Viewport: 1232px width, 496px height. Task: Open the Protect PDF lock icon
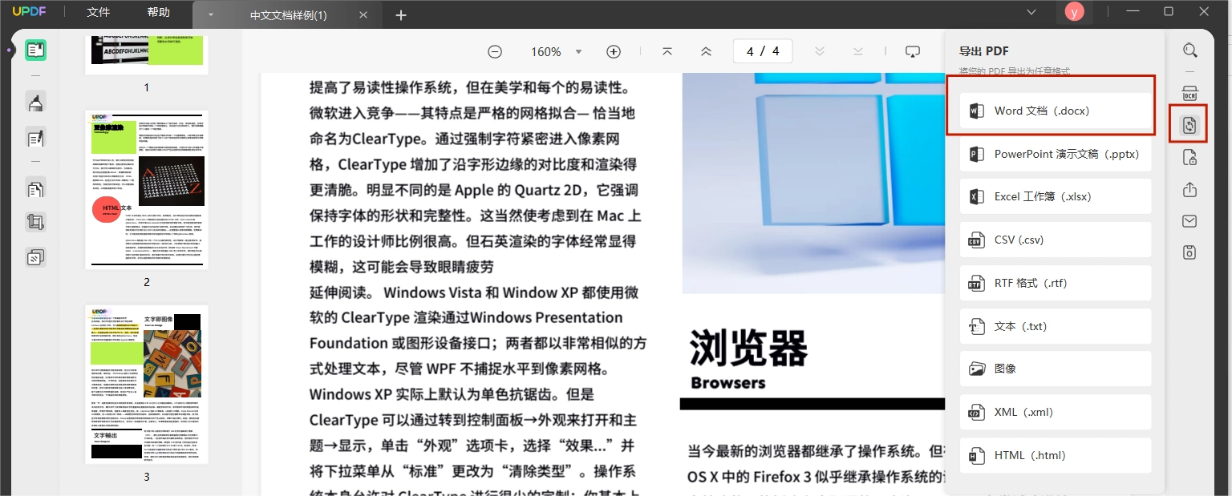(x=1189, y=158)
